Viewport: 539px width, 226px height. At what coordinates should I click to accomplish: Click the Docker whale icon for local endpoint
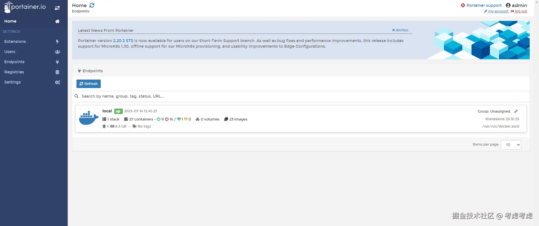tap(89, 118)
